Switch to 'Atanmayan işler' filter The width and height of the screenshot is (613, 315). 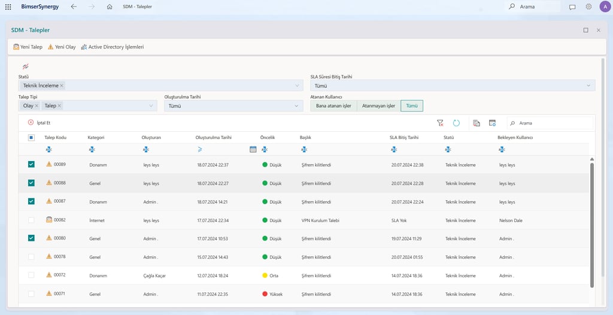(x=378, y=106)
